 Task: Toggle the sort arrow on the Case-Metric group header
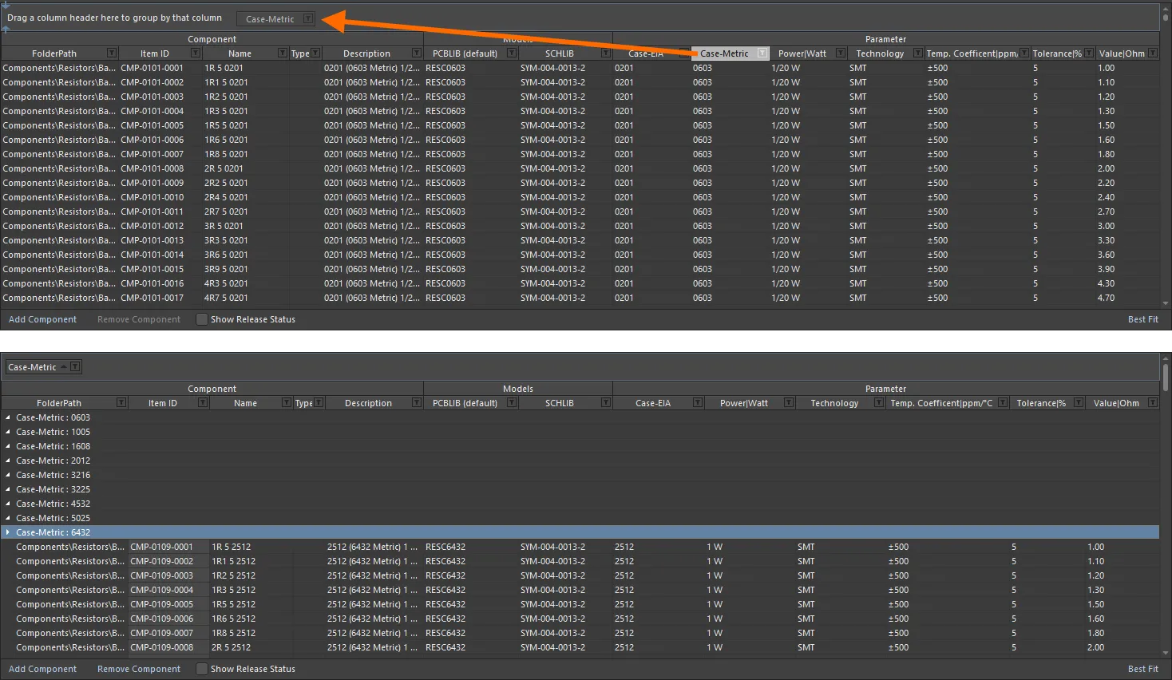pos(63,366)
